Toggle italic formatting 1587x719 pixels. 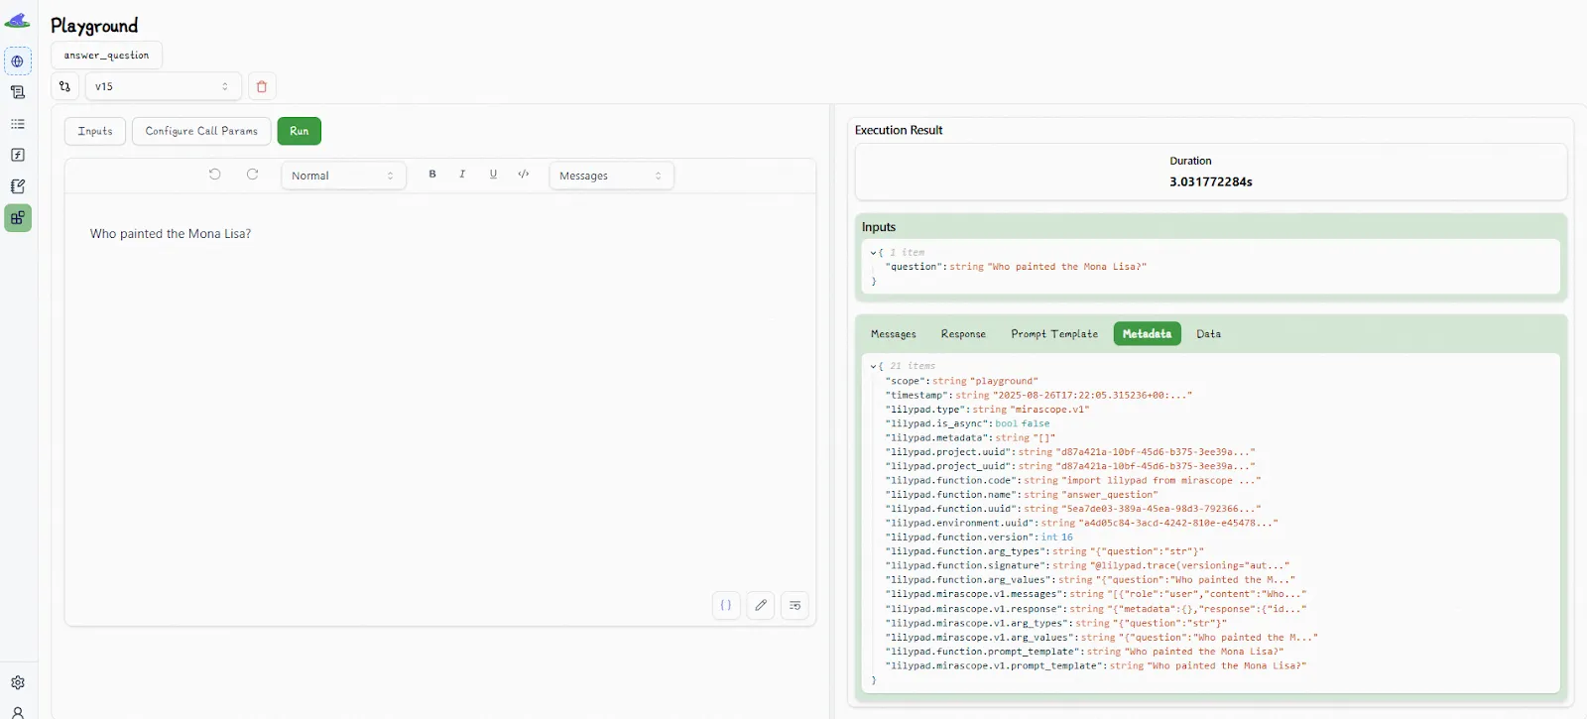pyautogui.click(x=462, y=175)
